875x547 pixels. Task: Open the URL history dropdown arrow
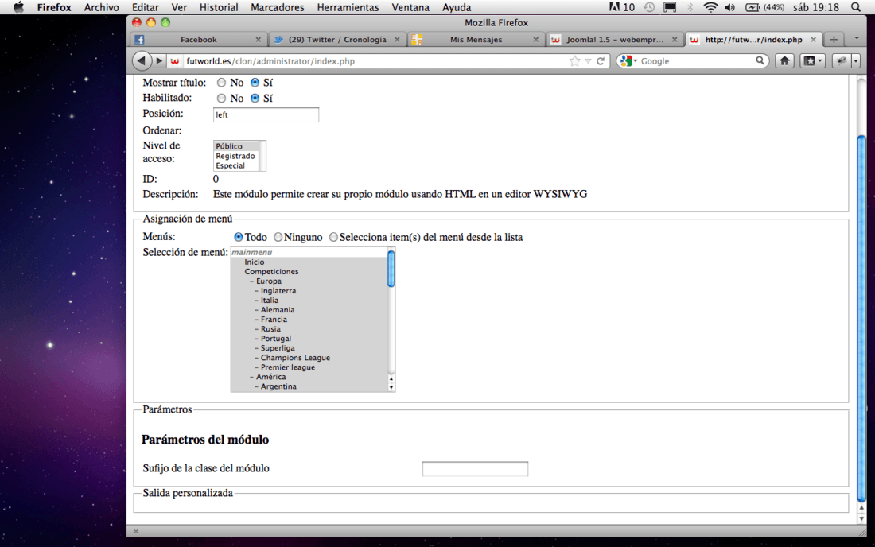point(588,60)
